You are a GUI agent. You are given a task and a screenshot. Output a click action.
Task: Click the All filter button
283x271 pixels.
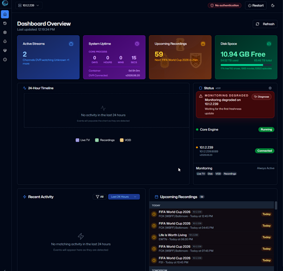click(x=100, y=197)
